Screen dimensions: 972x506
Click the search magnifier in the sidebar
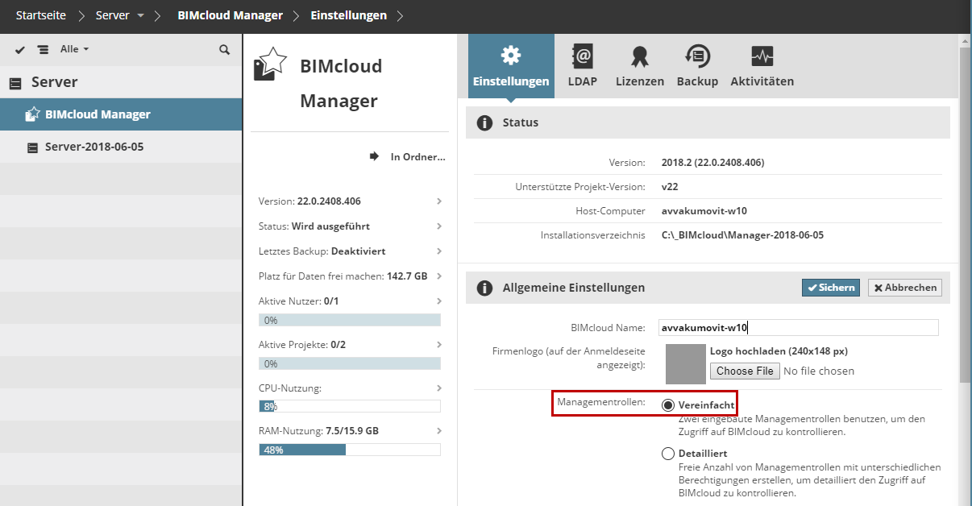click(224, 49)
